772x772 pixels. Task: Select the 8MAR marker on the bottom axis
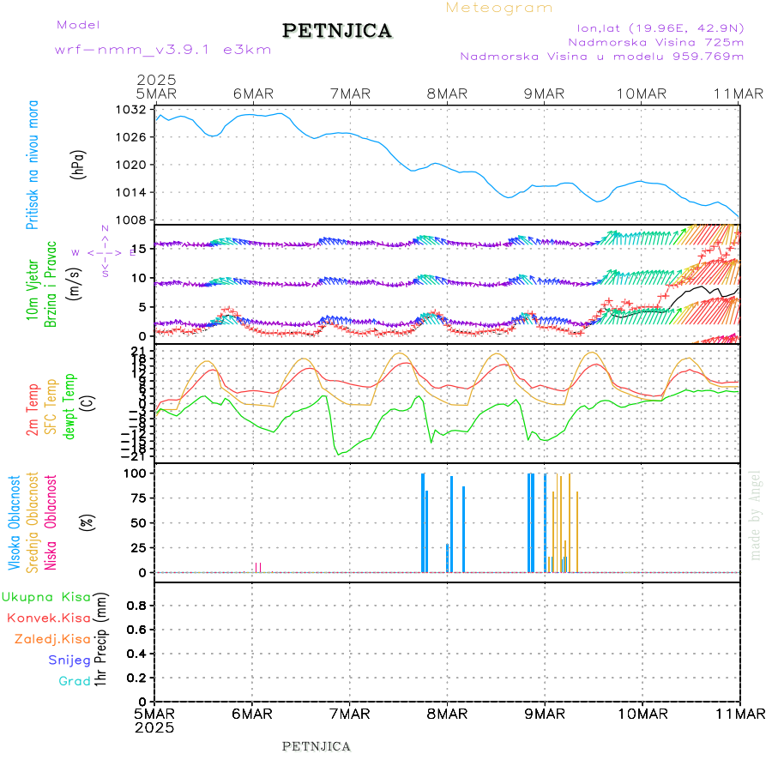(447, 715)
